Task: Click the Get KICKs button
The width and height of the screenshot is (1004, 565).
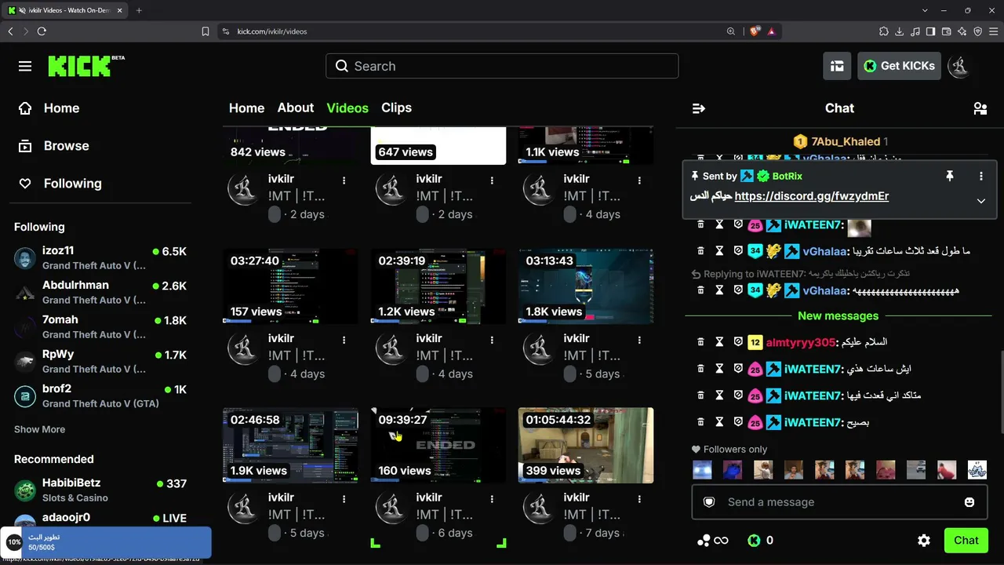Action: pos(899,66)
